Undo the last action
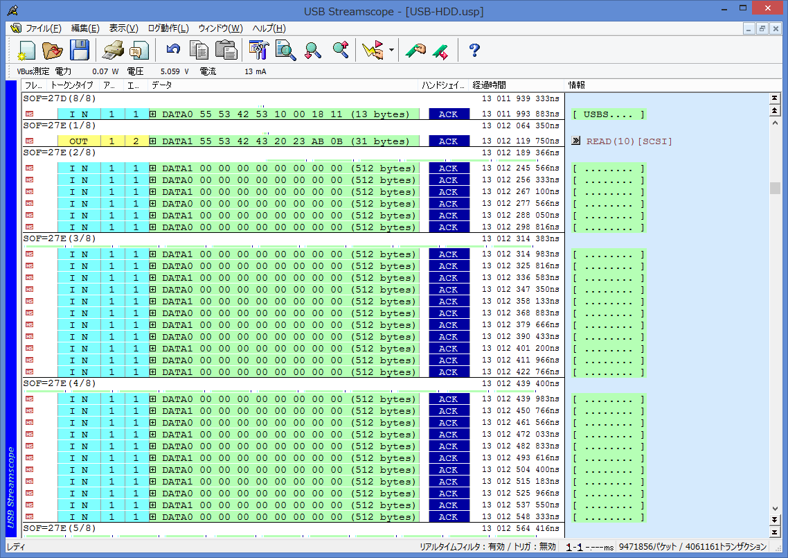 (x=173, y=50)
